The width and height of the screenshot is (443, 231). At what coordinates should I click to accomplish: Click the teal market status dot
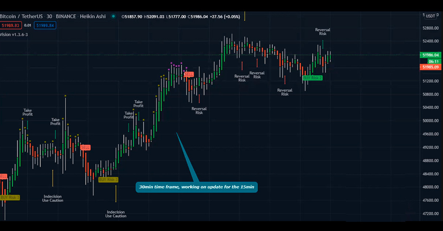[113, 16]
